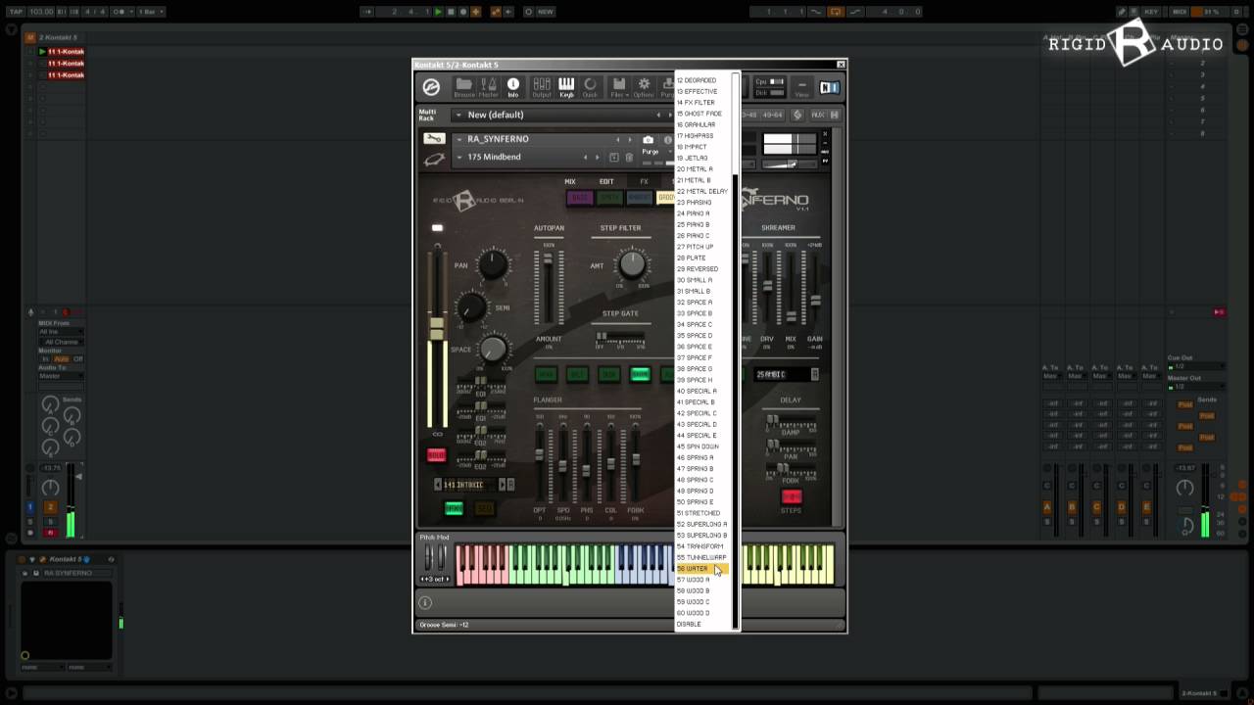
Task: Click the TAP tempo button
Action: pos(16,12)
